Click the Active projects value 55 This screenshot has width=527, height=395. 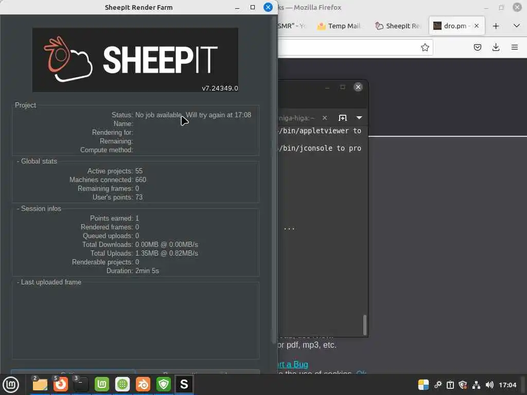(139, 171)
